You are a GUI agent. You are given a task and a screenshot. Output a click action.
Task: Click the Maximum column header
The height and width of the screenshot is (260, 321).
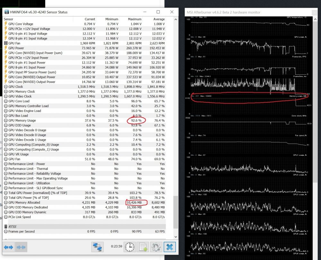pyautogui.click(x=134, y=19)
